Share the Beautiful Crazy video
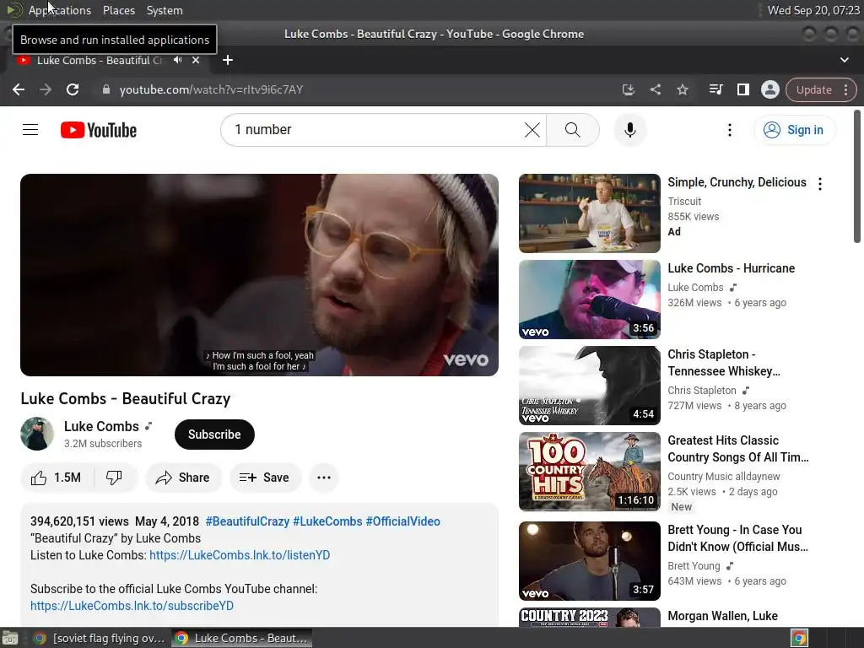Viewport: 864px width, 648px height. (x=183, y=478)
